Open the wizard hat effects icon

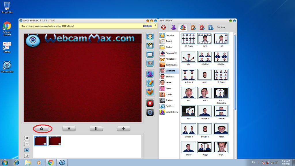coord(150,74)
